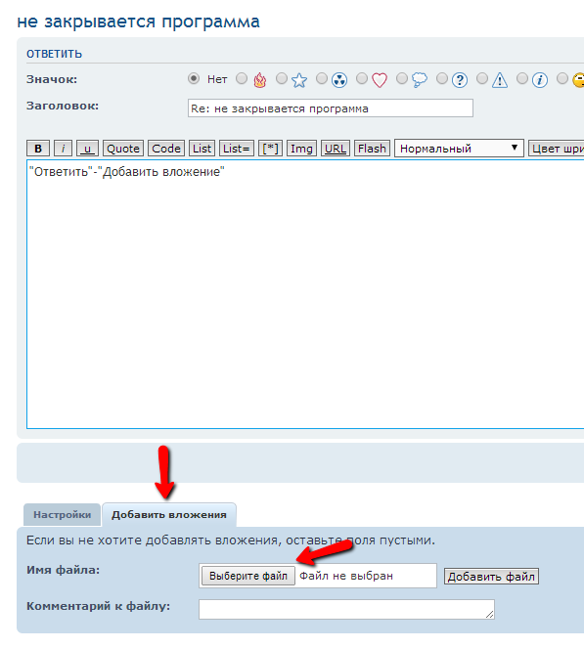Select the radio button beside question mark icon
Viewport: 584px width, 648px height.
pyautogui.click(x=442, y=78)
